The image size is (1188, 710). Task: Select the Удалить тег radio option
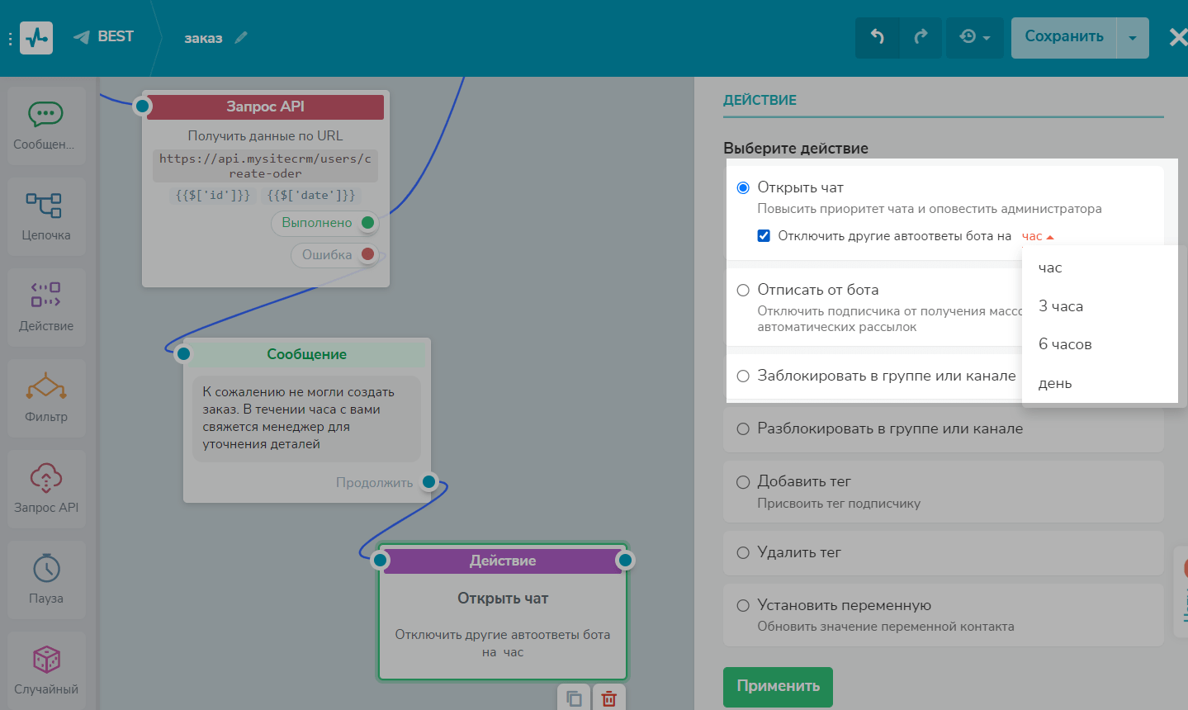point(743,552)
